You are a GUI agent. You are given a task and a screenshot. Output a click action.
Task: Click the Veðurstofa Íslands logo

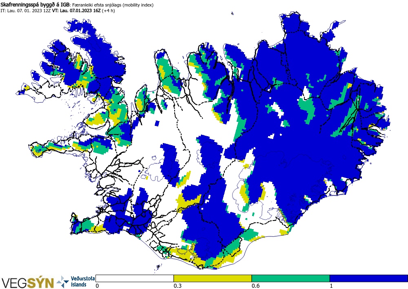(x=76, y=282)
